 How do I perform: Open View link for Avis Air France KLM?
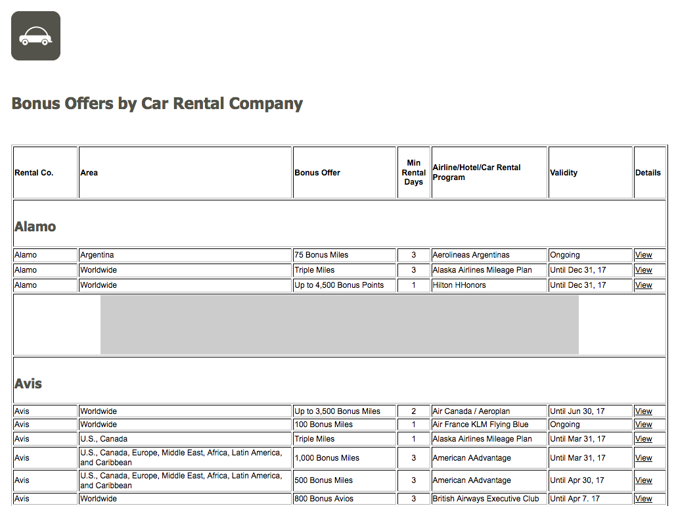(x=643, y=425)
